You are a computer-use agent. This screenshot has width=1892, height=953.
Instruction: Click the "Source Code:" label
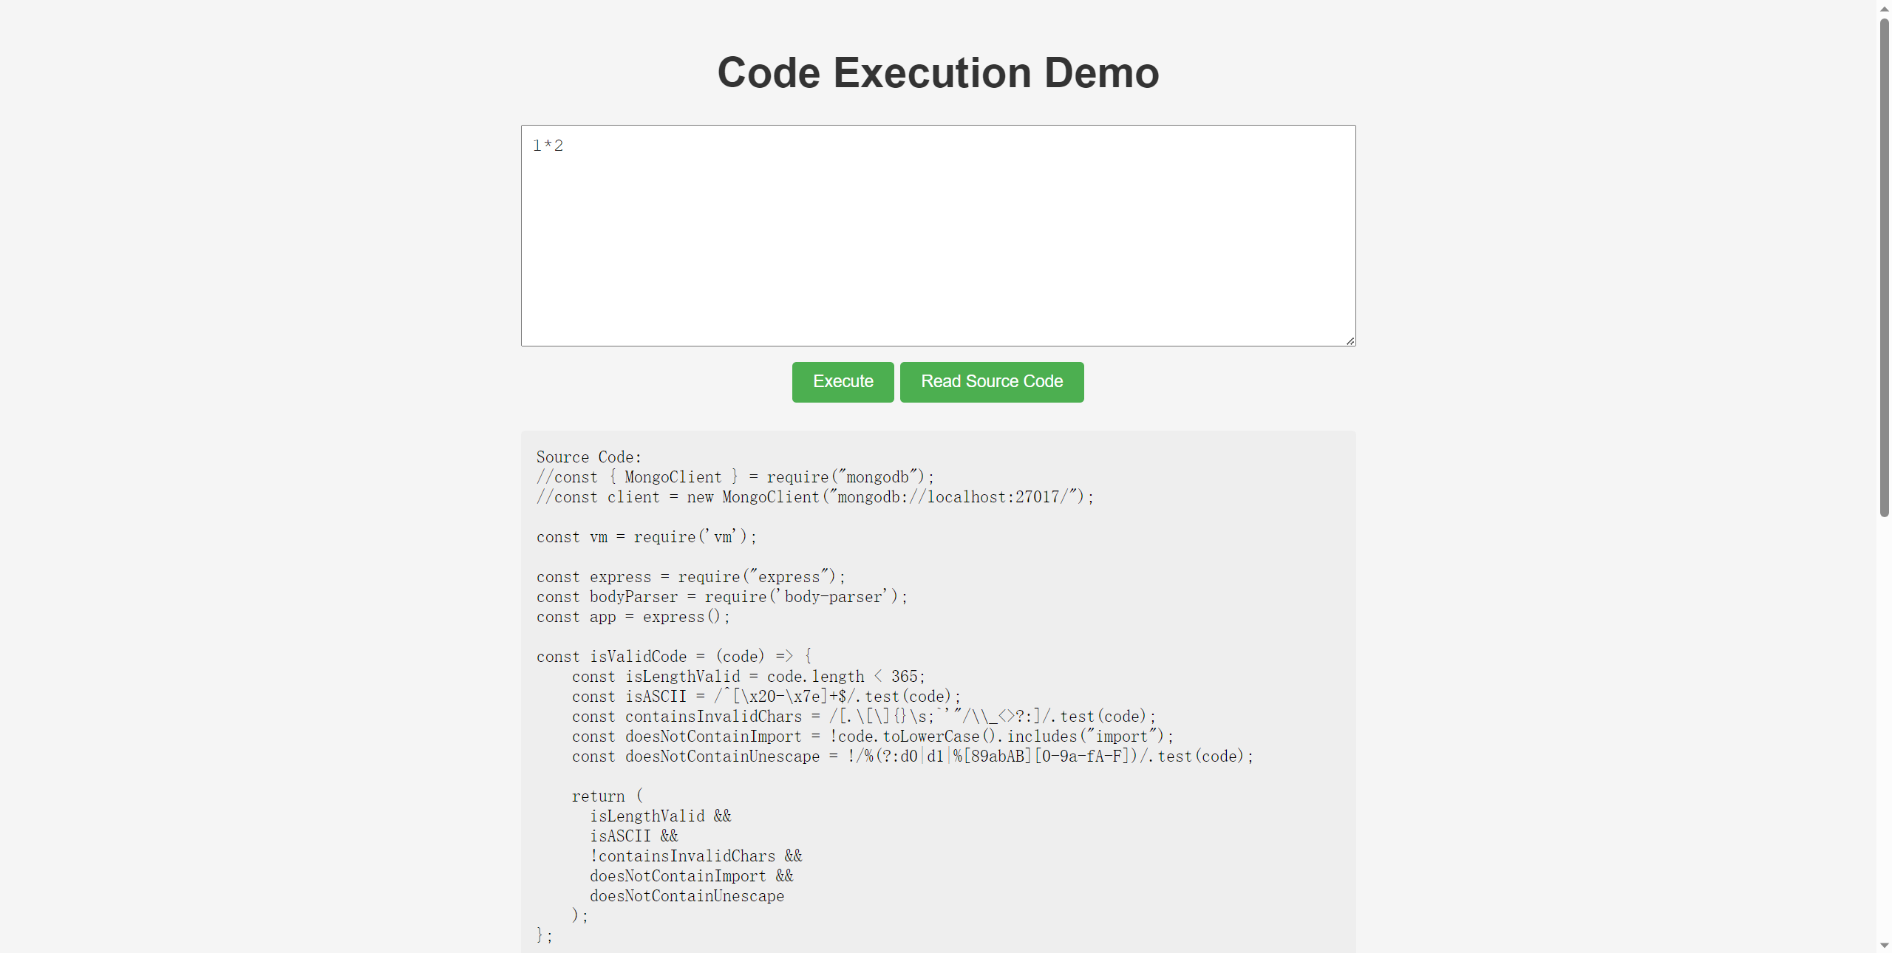(588, 457)
